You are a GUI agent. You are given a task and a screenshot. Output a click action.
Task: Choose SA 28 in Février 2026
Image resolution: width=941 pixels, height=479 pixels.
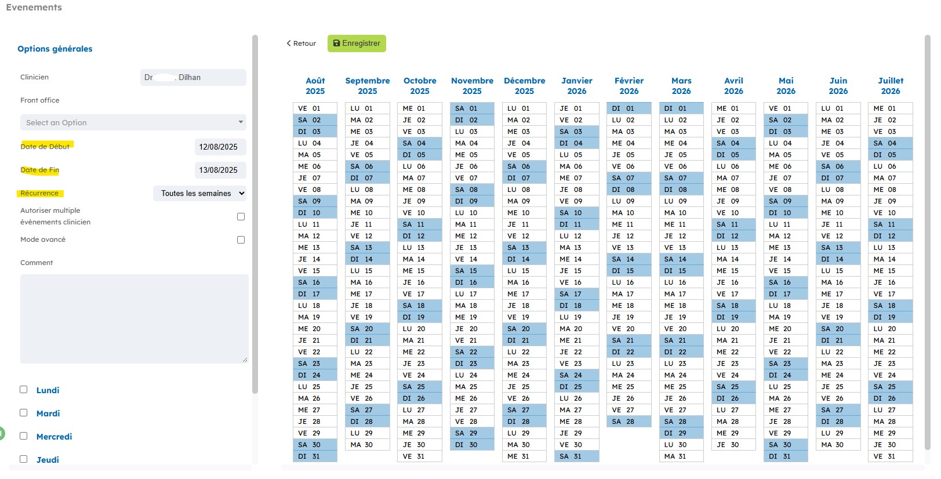click(x=629, y=422)
